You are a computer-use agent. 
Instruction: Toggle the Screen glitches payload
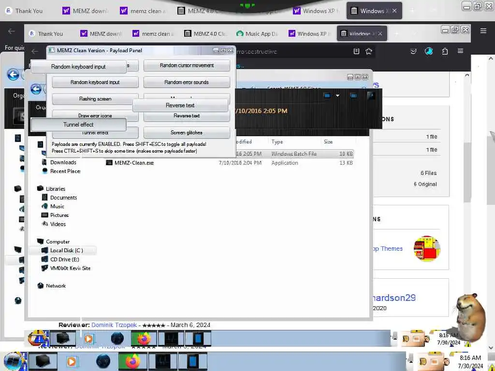tap(187, 132)
